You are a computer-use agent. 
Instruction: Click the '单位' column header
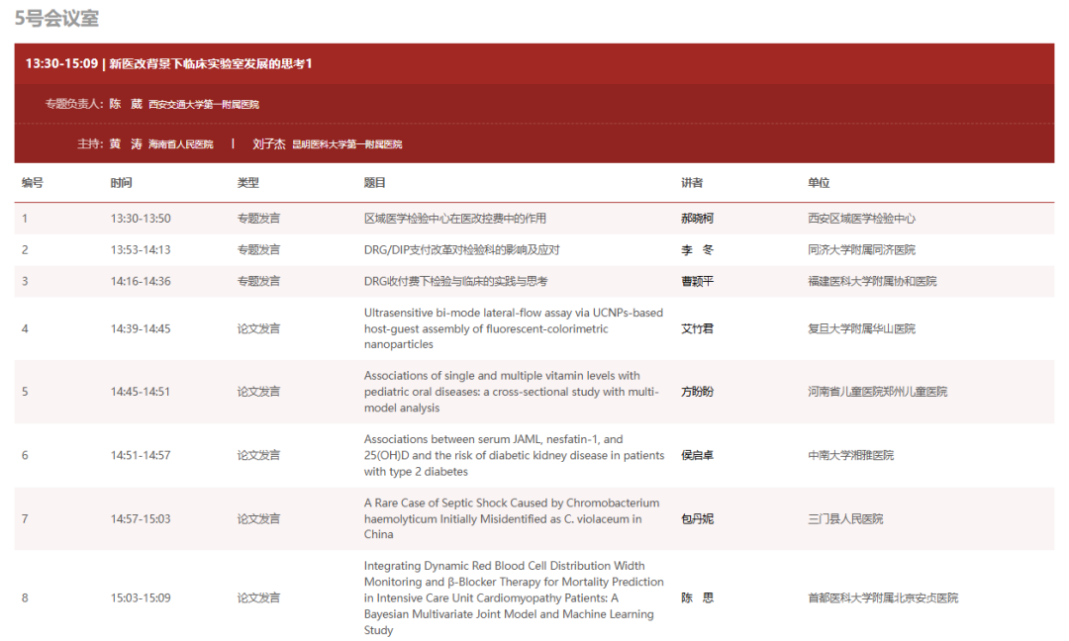pyautogui.click(x=819, y=183)
